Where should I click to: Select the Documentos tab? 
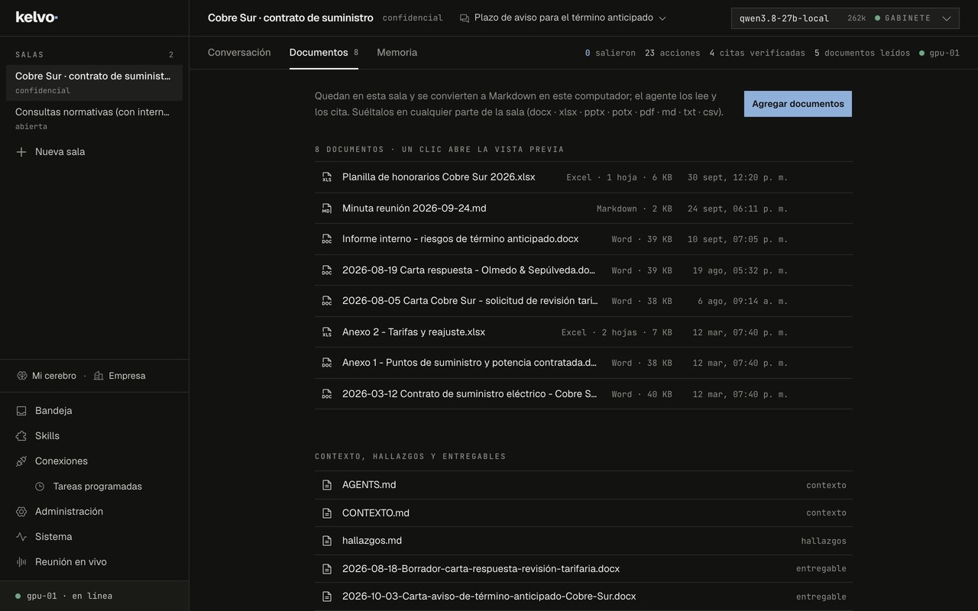point(323,53)
